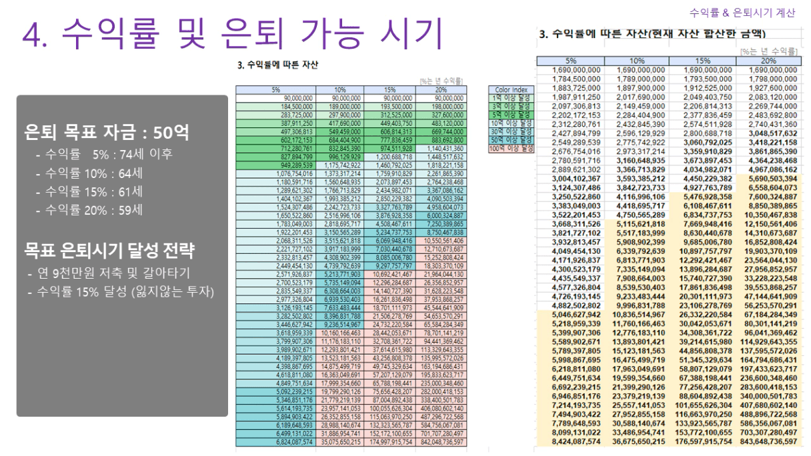Click the '30억 이상 달성' legend cell
Screen dimensions: 811x456
click(512, 131)
